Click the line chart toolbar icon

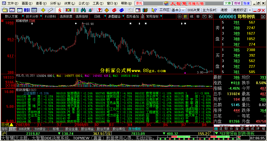click(x=12, y=10)
